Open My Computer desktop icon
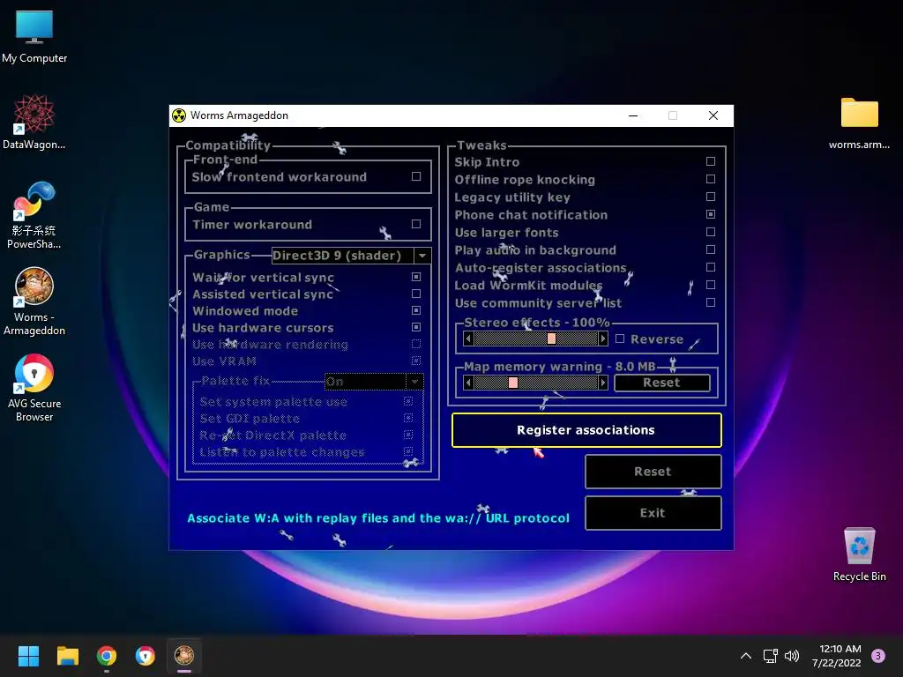The width and height of the screenshot is (903, 677). pos(34,36)
